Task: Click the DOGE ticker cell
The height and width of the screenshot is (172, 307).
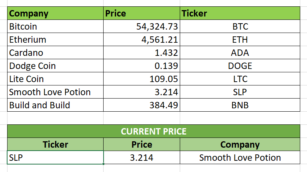Action: point(240,66)
